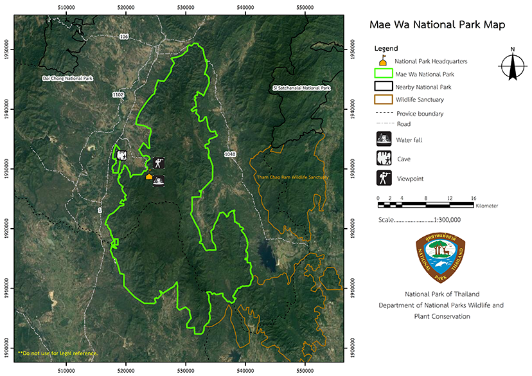532x376 pixels.
Task: Click the Cave icon in the legend
Action: pyautogui.click(x=383, y=158)
